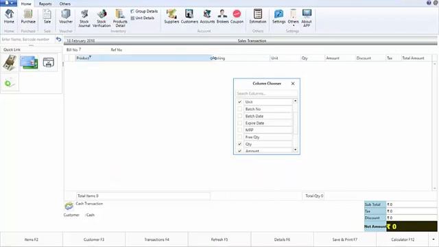Check the Free Qty column checkbox
This screenshot has width=439, height=247.
pos(239,137)
